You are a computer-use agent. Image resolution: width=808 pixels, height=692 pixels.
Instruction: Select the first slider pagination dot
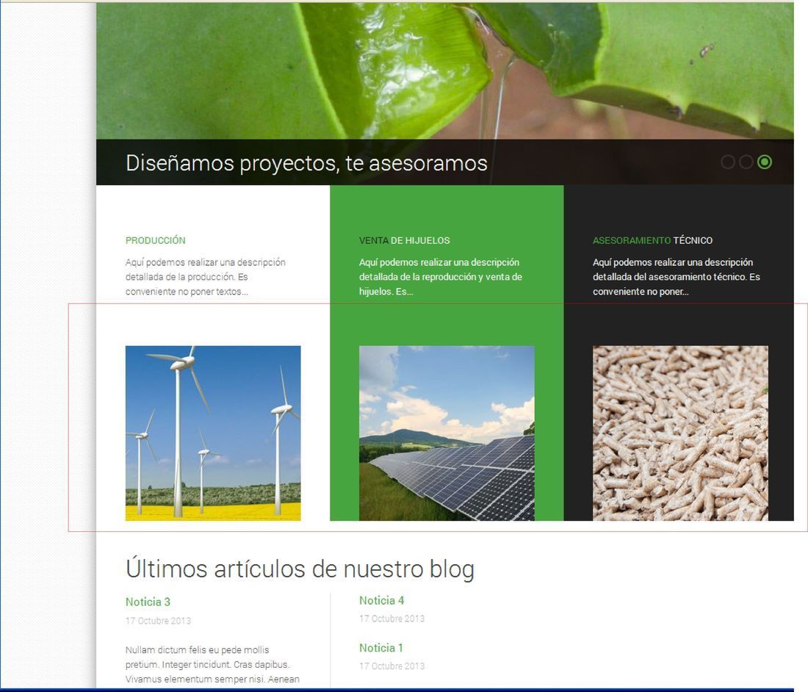[x=728, y=162]
